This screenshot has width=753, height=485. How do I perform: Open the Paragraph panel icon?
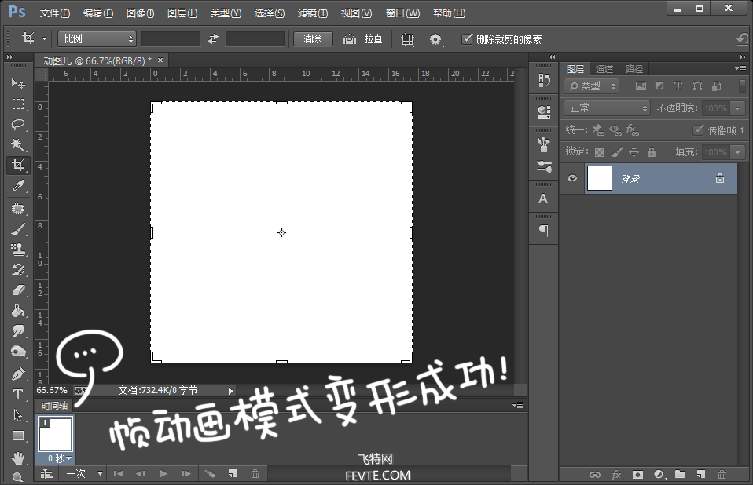(544, 231)
